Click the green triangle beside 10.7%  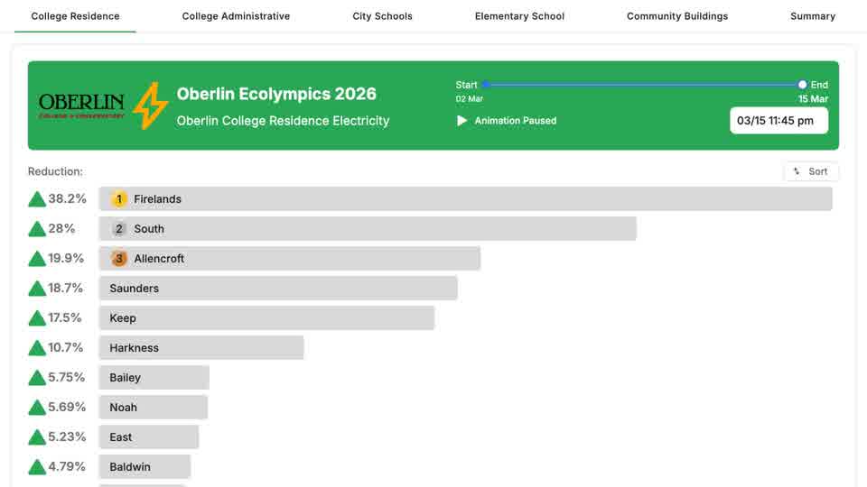37,348
